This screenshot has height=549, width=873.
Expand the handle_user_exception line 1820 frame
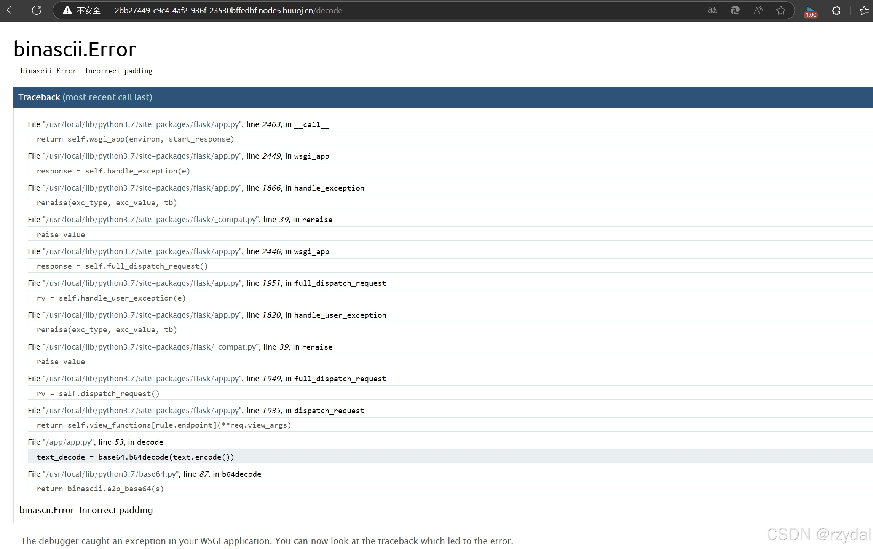pyautogui.click(x=207, y=315)
